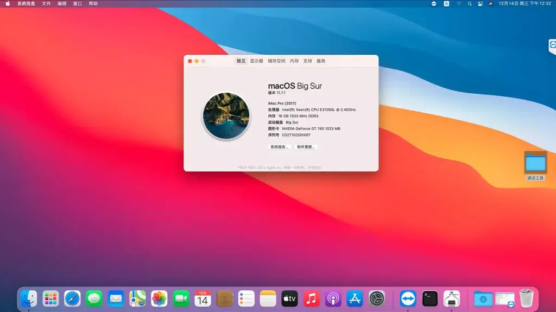Open Notes app in dock
This screenshot has width=556, height=312.
[268, 299]
